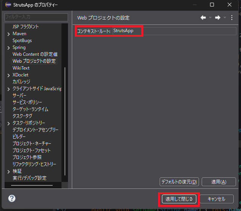Select Web Content の設定値 entry
The height and width of the screenshot is (211, 241).
(x=35, y=54)
